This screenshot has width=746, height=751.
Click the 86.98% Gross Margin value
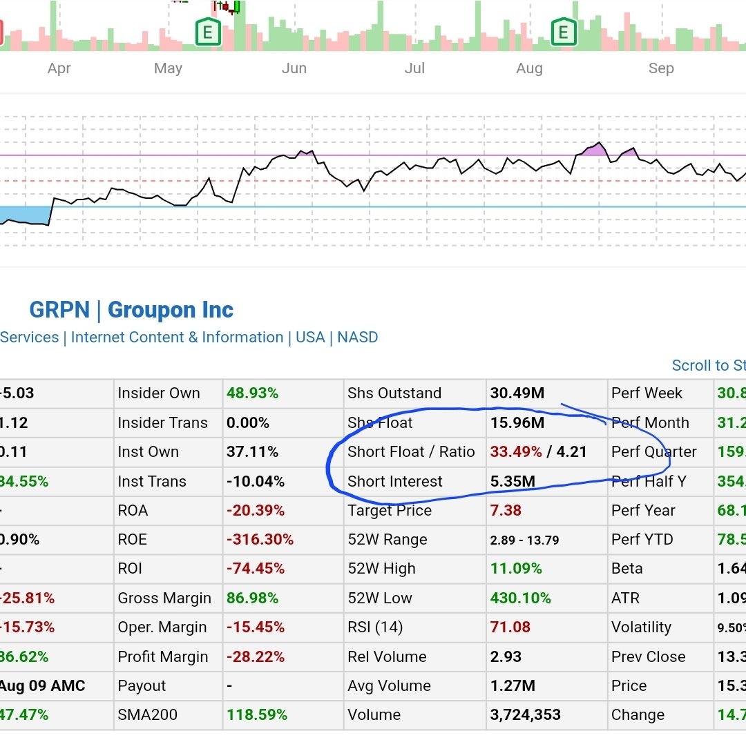[x=252, y=598]
